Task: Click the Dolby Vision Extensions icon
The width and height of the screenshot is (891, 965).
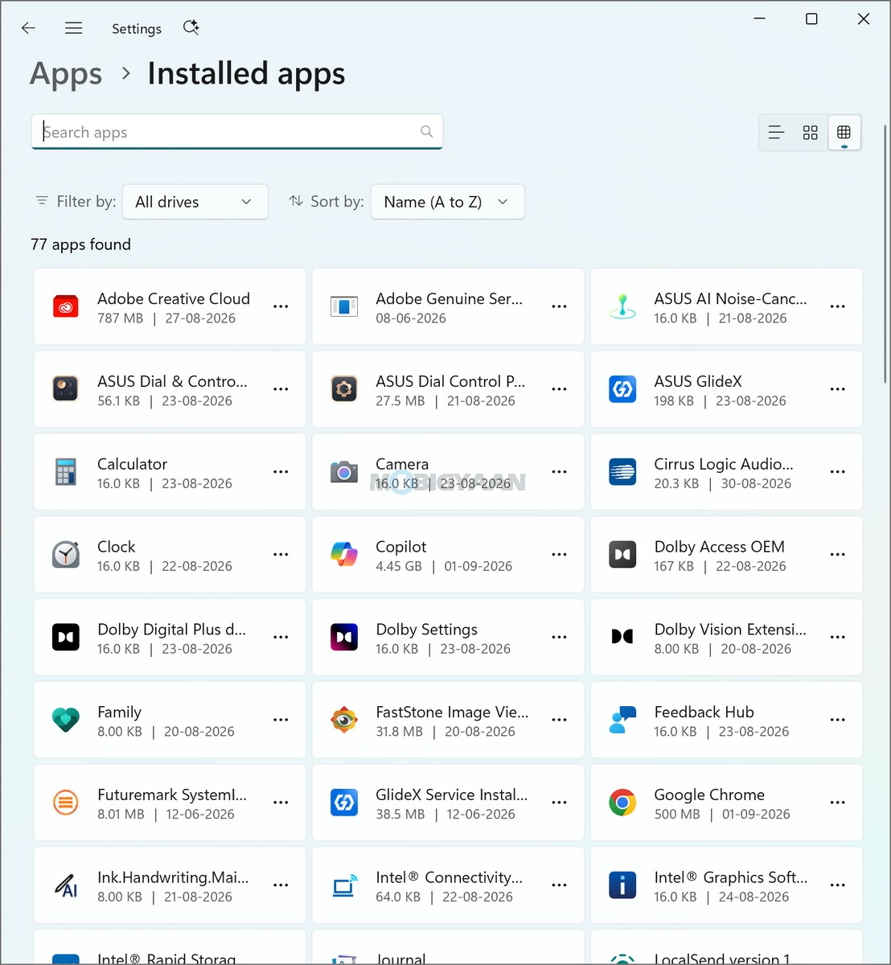Action: (x=622, y=637)
